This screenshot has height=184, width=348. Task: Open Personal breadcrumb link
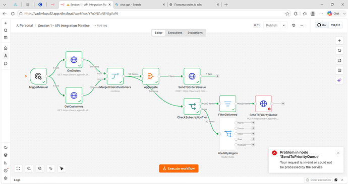coord(24,26)
